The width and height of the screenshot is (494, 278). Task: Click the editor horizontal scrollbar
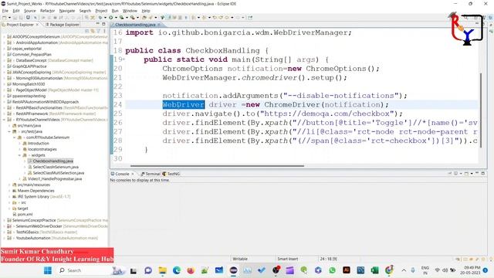[218, 165]
